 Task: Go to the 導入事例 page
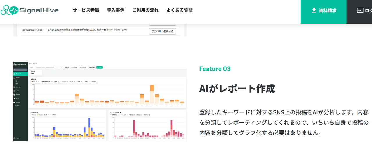point(116,10)
